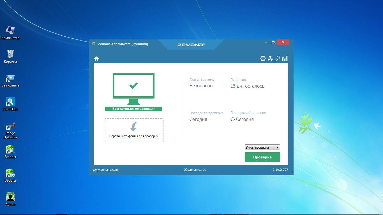Click Лицензия label
This screenshot has height=215, width=383.
click(238, 80)
